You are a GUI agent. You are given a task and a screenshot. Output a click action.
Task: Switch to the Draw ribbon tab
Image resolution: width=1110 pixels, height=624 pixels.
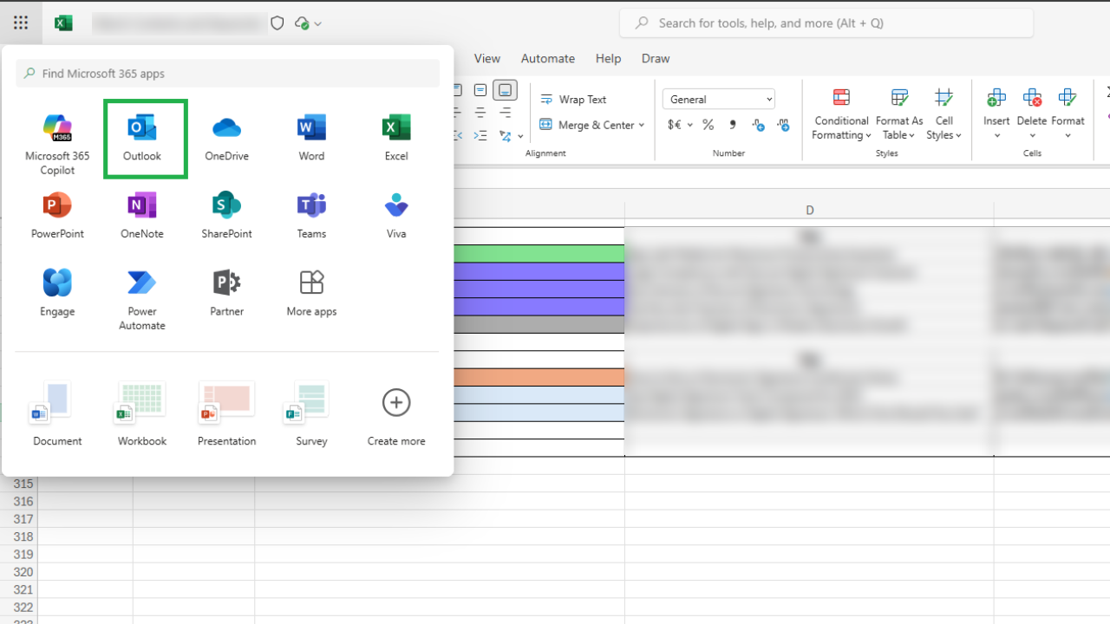coord(656,58)
